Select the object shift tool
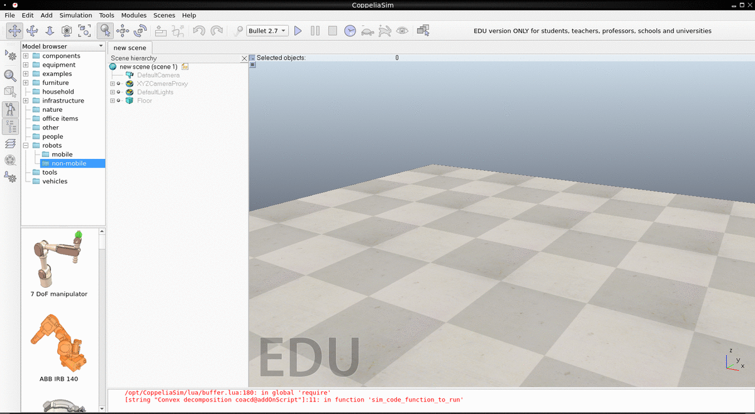This screenshot has width=755, height=414. (x=123, y=30)
